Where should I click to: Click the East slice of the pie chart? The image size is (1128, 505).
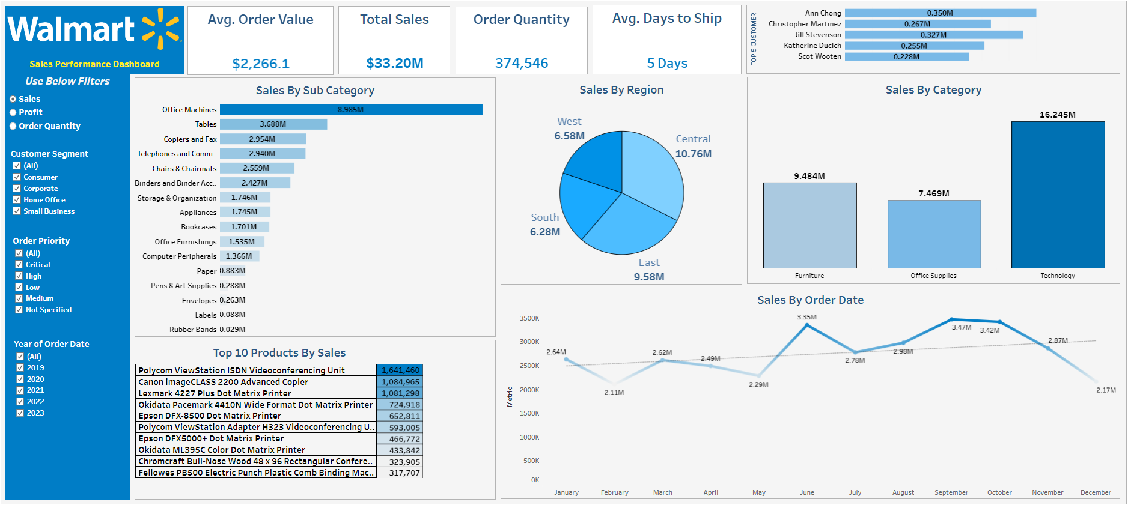point(631,225)
